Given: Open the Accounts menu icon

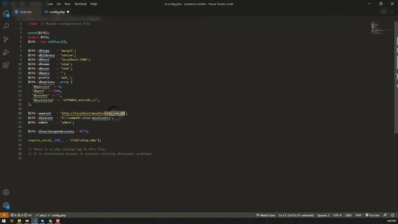Looking at the screenshot, I should click(x=6, y=192).
